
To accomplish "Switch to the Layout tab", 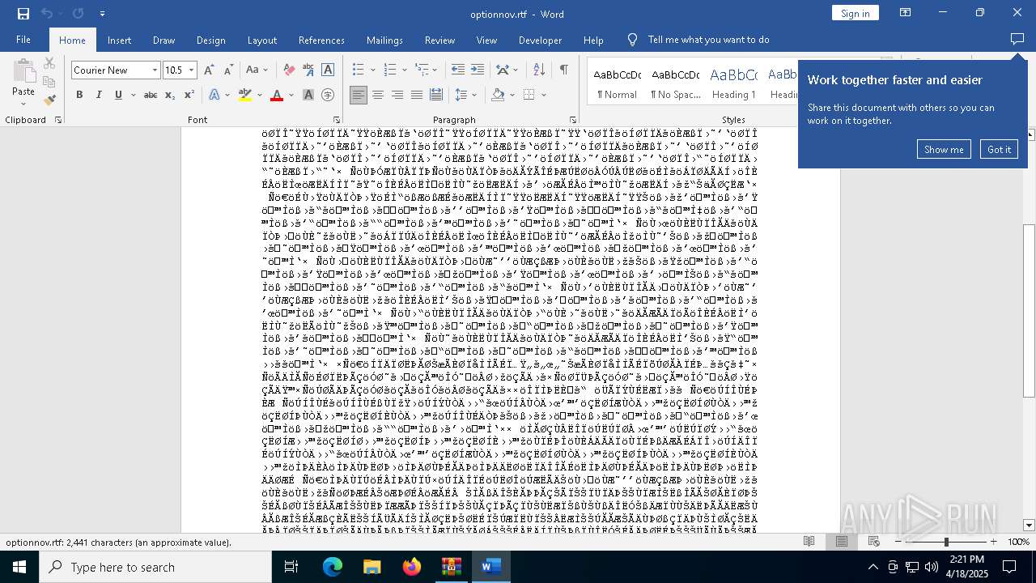I will tap(262, 40).
